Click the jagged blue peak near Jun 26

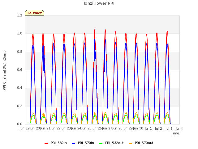pyautogui.click(x=94, y=40)
